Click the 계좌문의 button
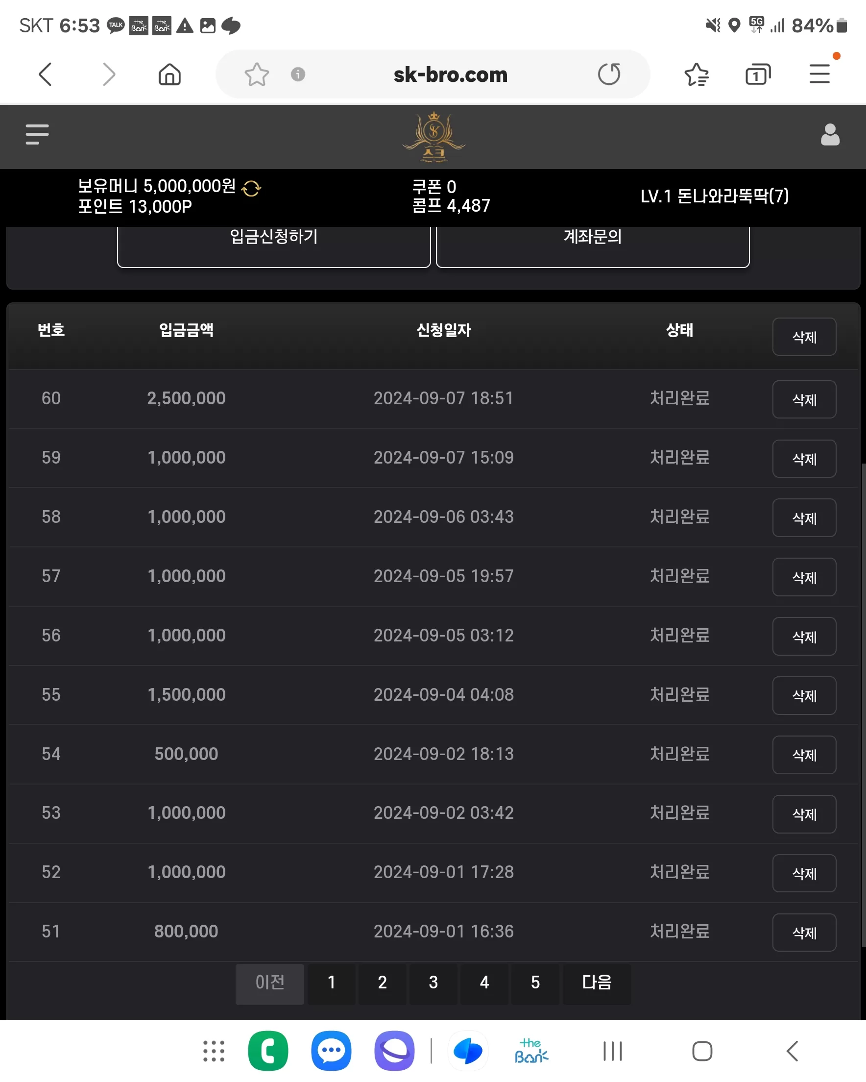 [x=593, y=245]
